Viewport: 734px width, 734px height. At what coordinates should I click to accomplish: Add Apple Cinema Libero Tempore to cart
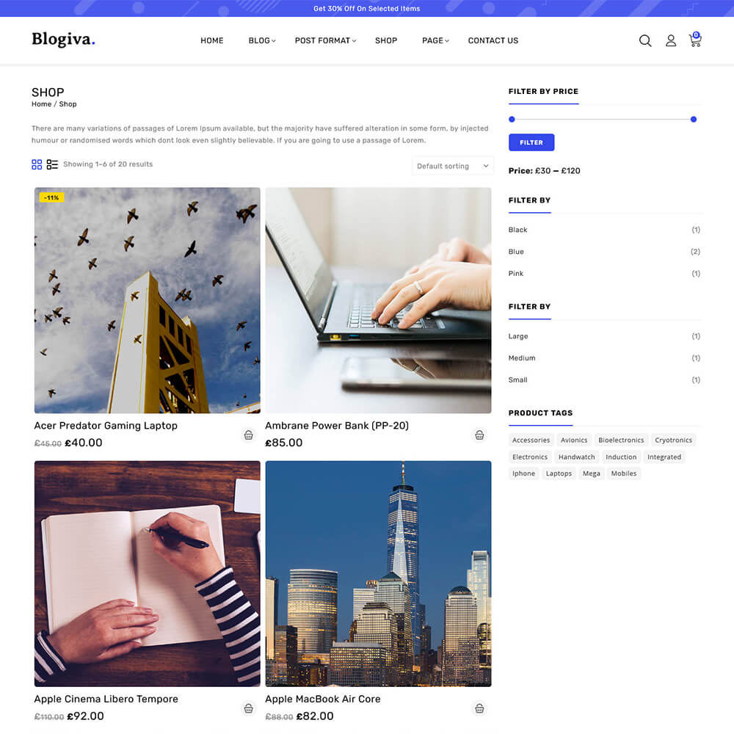click(x=248, y=708)
